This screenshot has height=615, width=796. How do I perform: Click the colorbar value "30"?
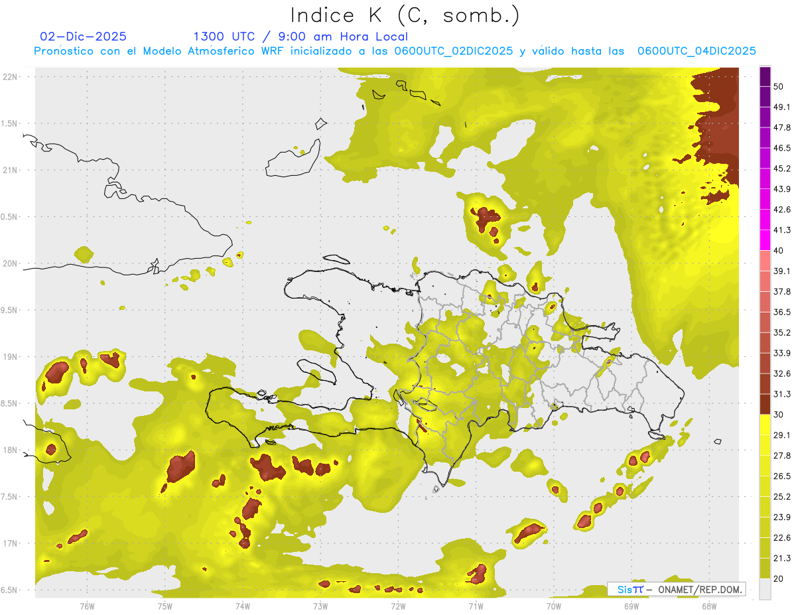780,415
